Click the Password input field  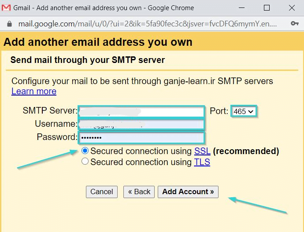coord(141,137)
